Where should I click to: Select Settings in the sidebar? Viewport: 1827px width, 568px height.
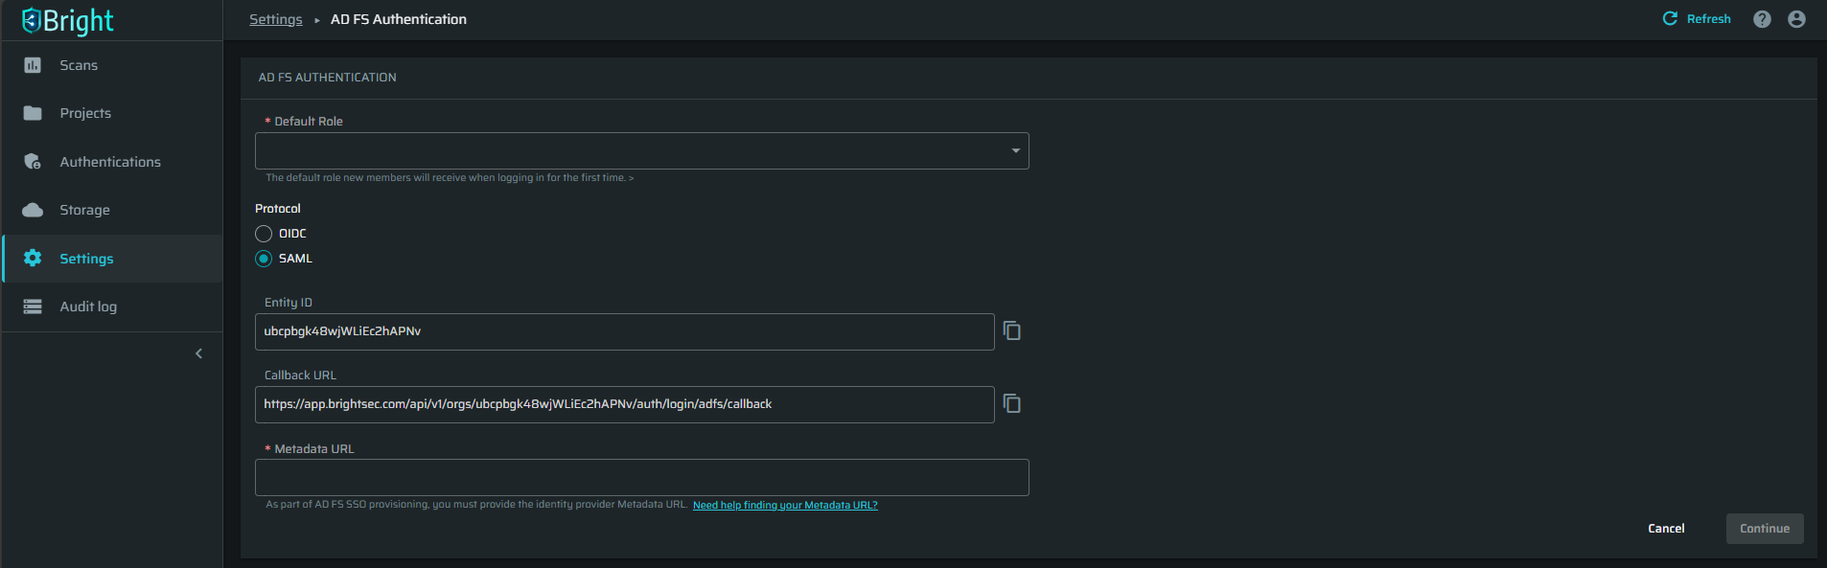tap(112, 259)
